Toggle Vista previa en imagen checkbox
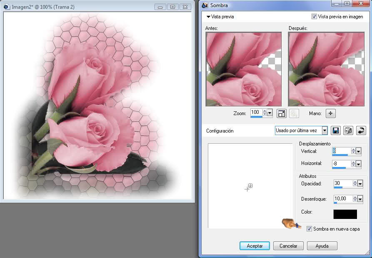The image size is (372, 258). pos(314,17)
